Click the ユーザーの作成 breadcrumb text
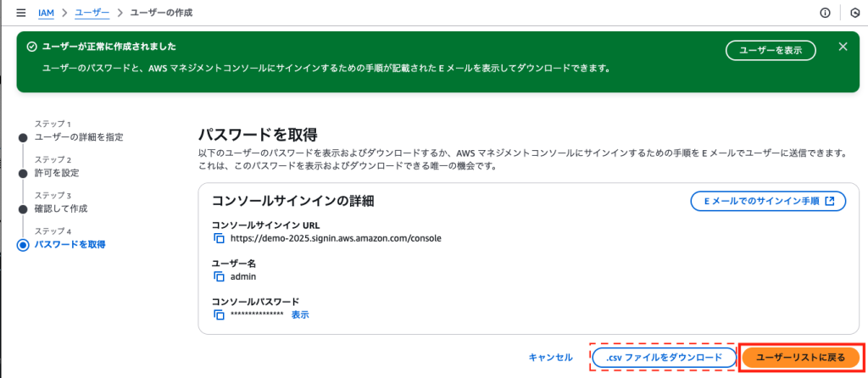The image size is (868, 378). pos(161,12)
